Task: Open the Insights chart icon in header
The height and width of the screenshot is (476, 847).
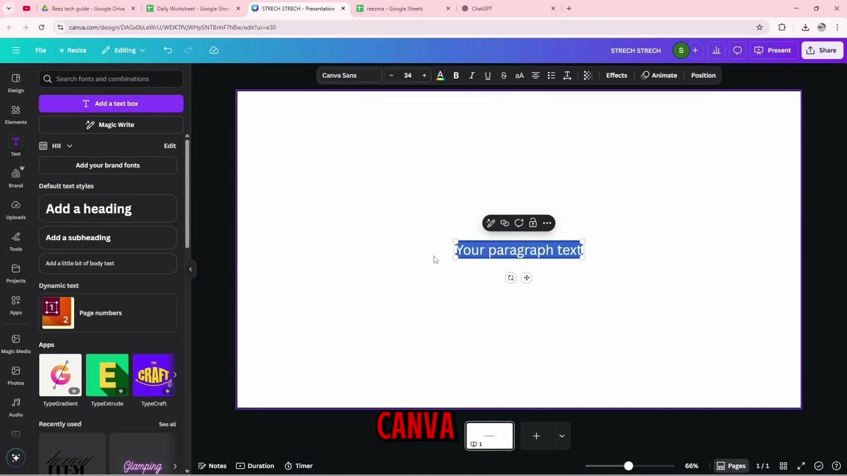Action: 716,50
